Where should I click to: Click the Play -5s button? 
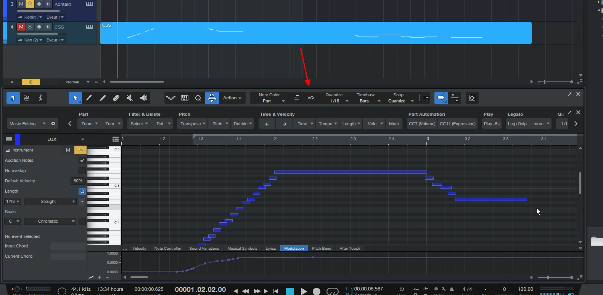(x=492, y=124)
